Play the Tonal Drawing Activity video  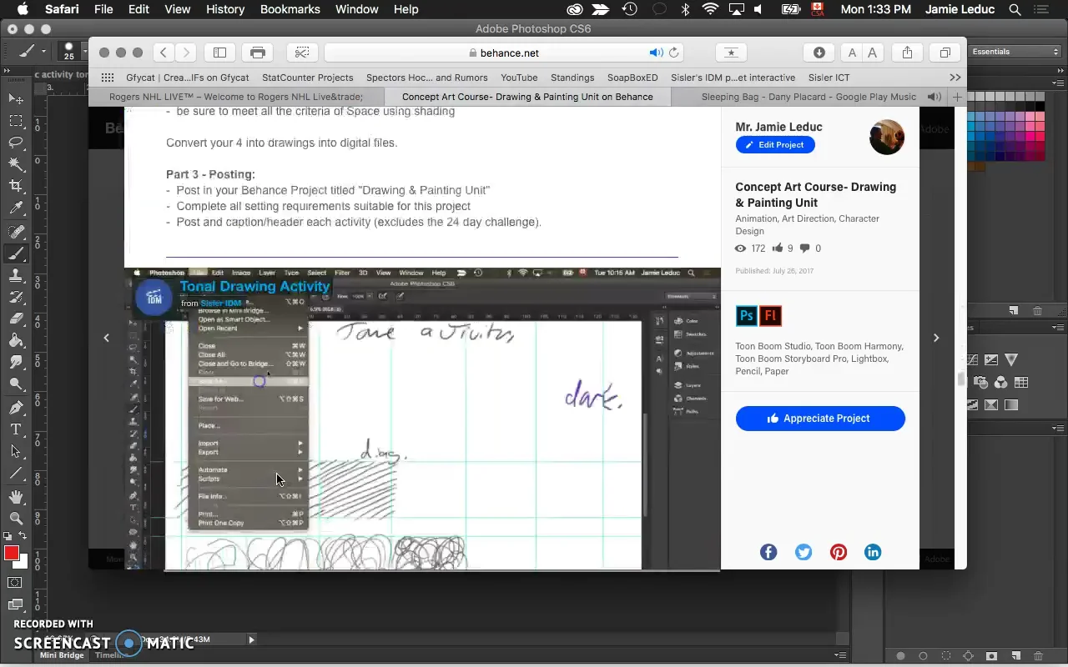point(422,419)
